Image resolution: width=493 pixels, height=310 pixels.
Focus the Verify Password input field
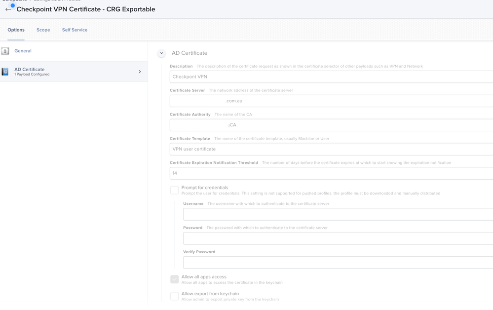[x=338, y=262]
